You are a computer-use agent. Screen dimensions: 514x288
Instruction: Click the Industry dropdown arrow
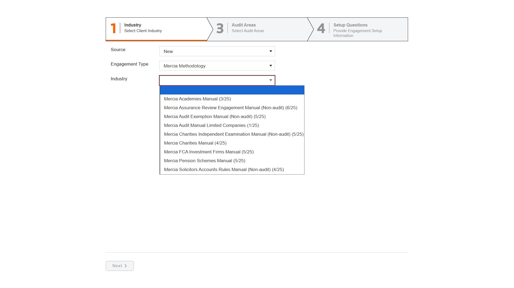pos(270,80)
